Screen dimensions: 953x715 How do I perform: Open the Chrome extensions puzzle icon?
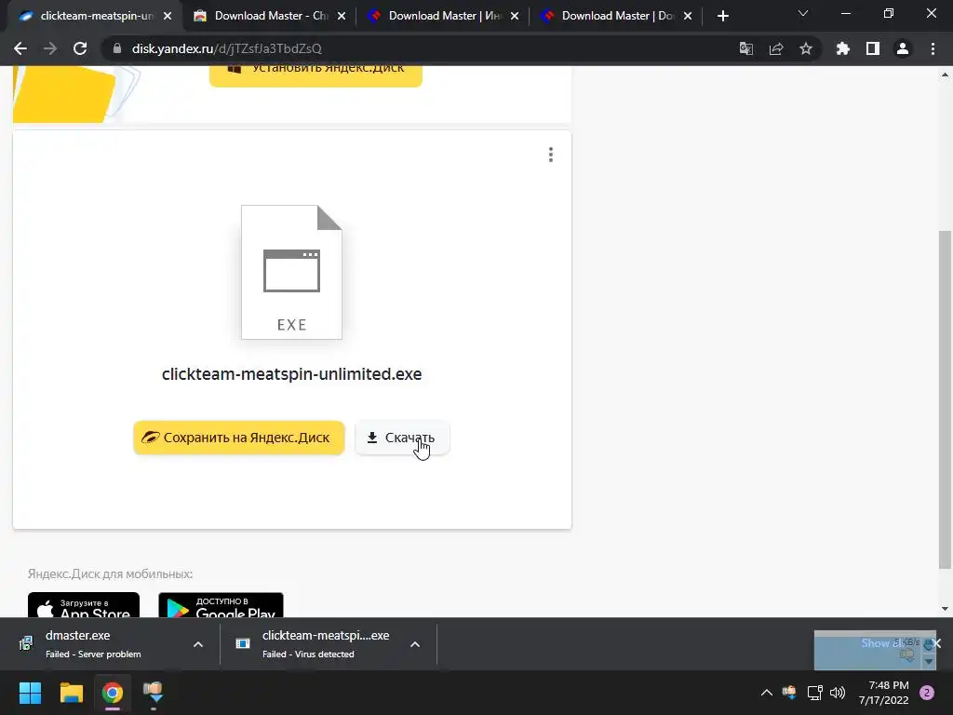(842, 48)
